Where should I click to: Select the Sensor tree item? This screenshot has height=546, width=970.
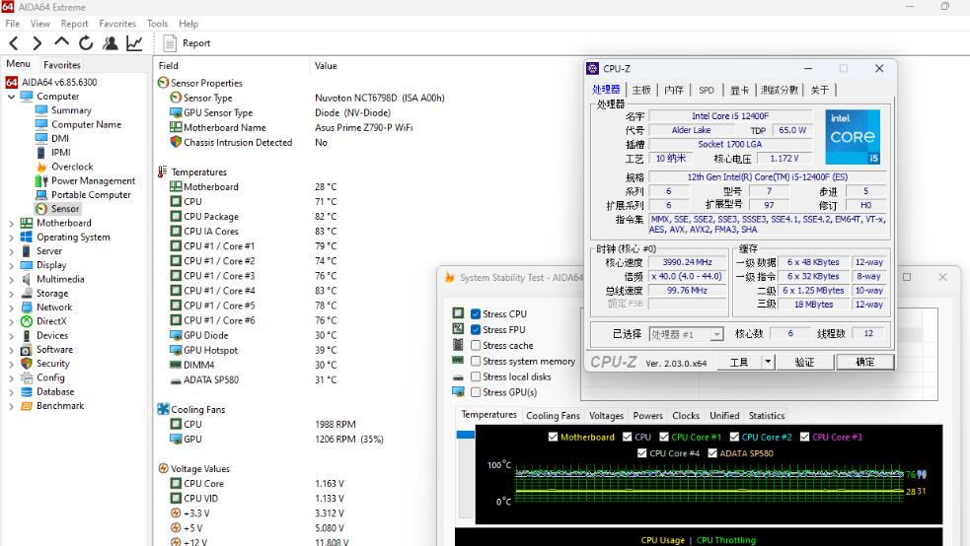(65, 209)
